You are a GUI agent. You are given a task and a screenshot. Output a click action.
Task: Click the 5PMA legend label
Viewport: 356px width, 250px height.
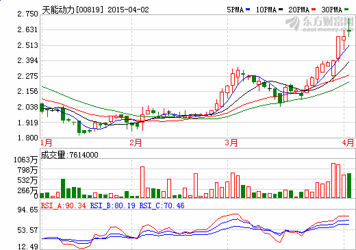click(235, 10)
